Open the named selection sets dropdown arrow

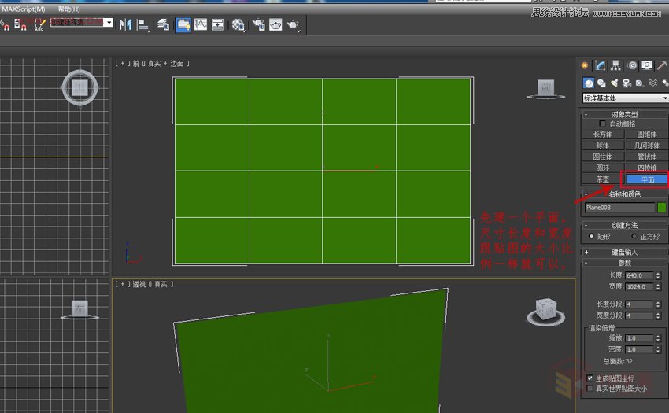(109, 22)
